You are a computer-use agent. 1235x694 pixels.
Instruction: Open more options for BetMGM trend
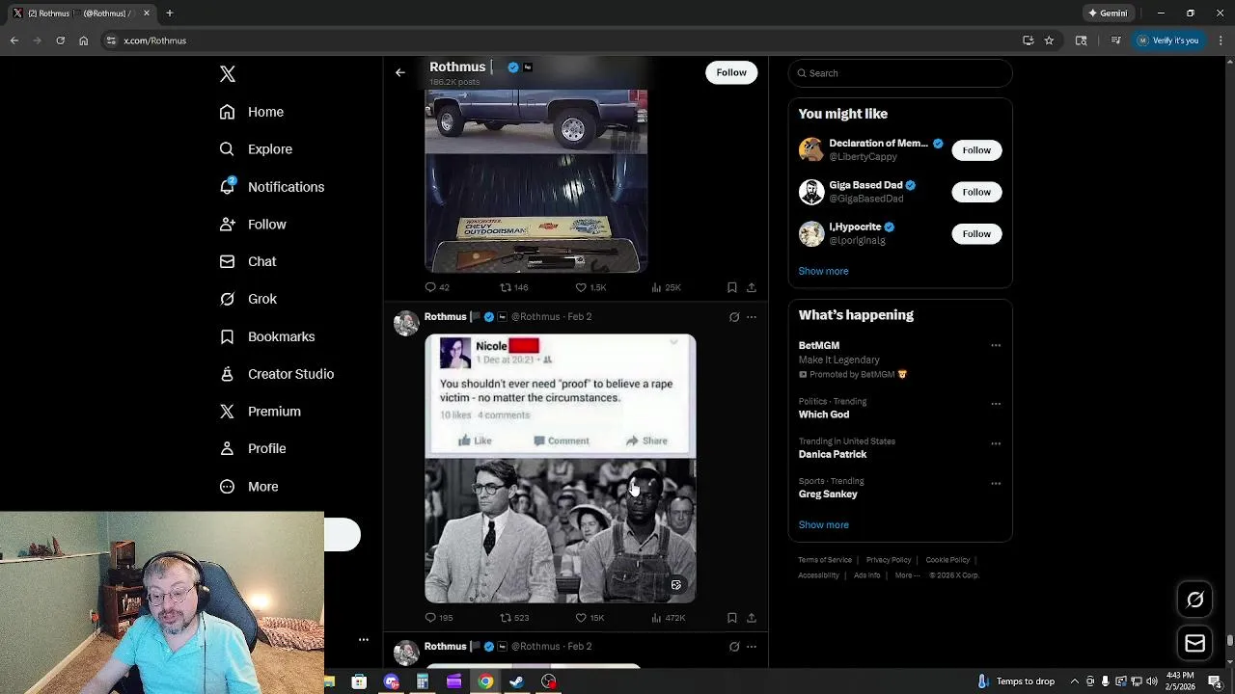point(996,346)
